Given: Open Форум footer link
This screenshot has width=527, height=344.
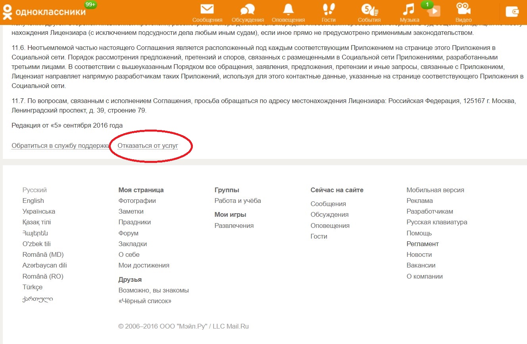Looking at the screenshot, I should (x=128, y=233).
